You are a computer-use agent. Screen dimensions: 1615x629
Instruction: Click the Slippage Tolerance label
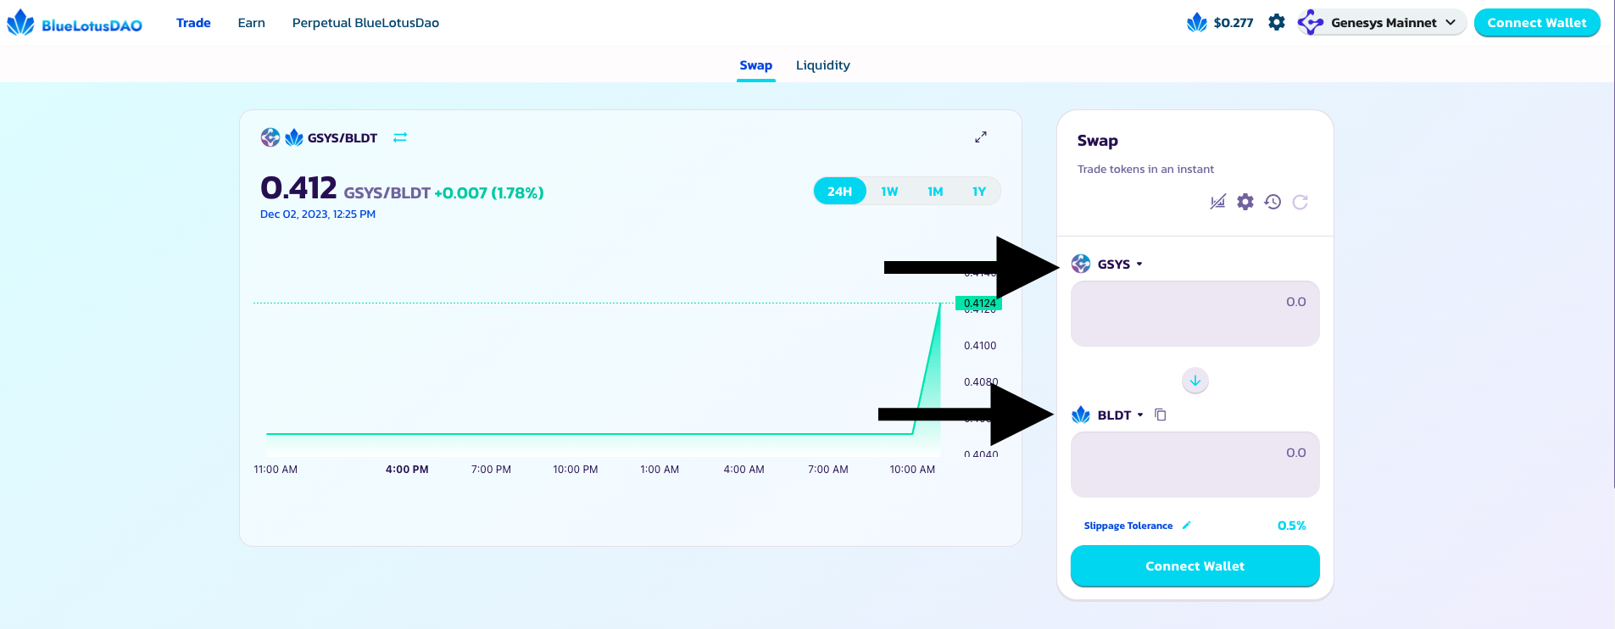[x=1128, y=526]
